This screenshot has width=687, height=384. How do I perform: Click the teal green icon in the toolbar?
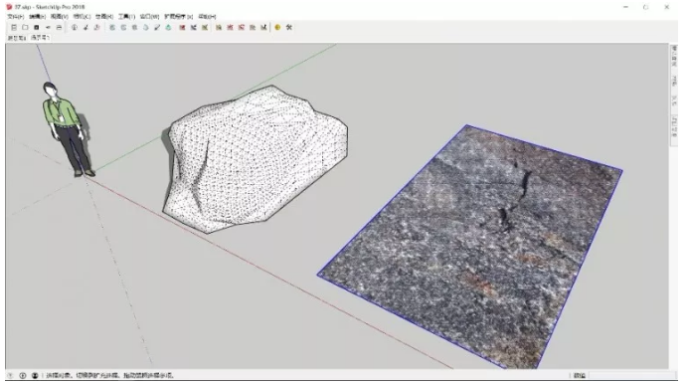coord(169,27)
